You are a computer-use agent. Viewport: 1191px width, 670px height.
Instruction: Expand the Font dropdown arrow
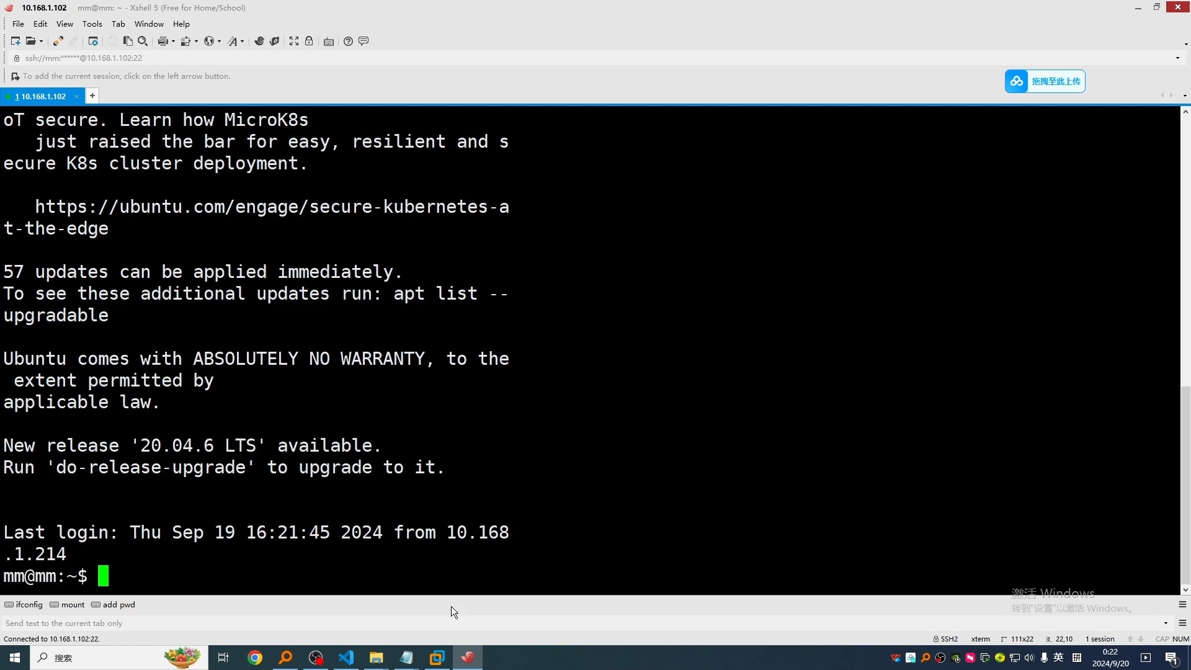click(x=242, y=42)
